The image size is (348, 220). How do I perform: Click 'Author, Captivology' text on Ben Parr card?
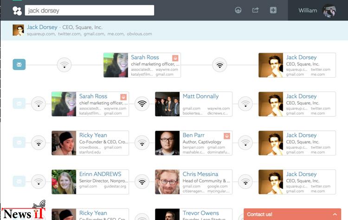(x=202, y=142)
